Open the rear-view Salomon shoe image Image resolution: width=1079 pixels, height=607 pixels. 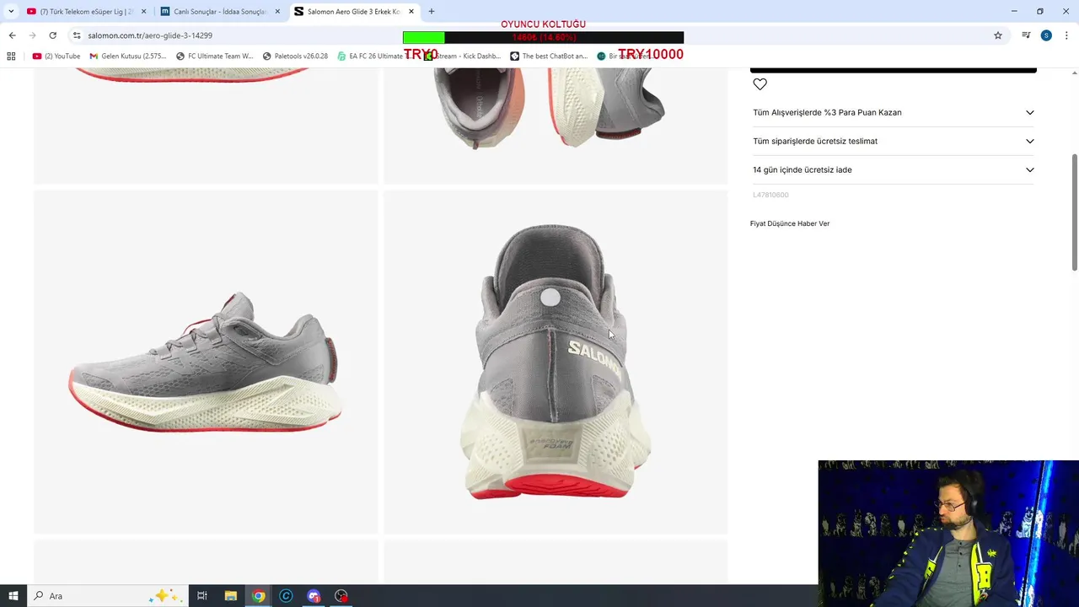556,362
